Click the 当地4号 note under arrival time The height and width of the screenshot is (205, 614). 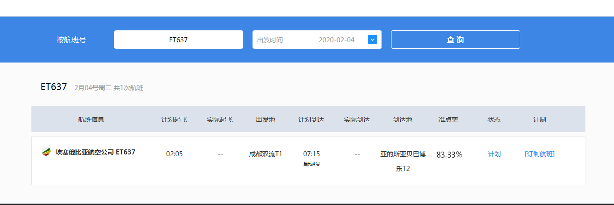coord(312,164)
